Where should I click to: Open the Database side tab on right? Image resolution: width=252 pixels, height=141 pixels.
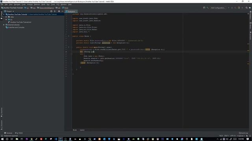click(250, 15)
